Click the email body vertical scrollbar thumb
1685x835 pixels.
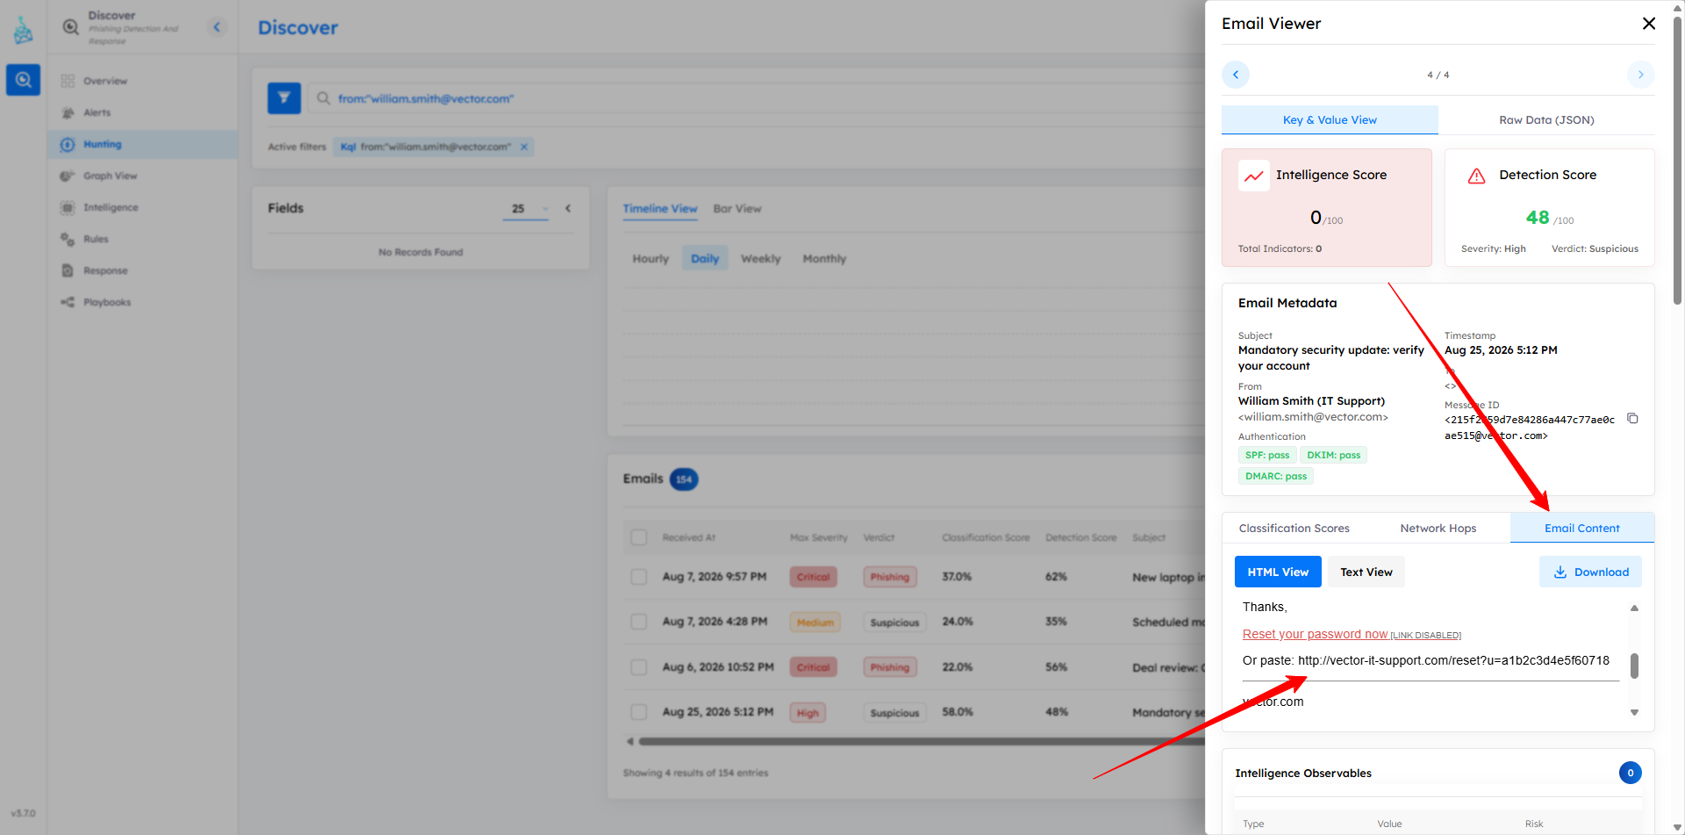pos(1634,666)
